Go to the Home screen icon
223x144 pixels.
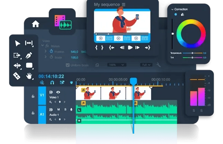coord(36,24)
